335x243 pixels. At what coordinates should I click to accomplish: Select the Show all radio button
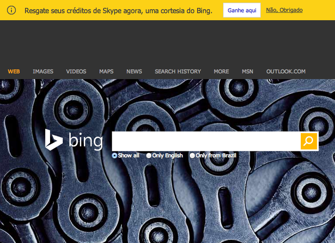115,156
